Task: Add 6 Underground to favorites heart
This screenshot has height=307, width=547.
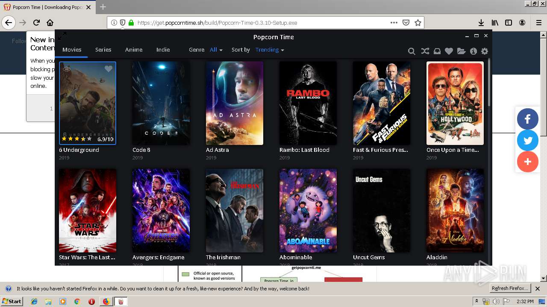Action: [x=109, y=69]
